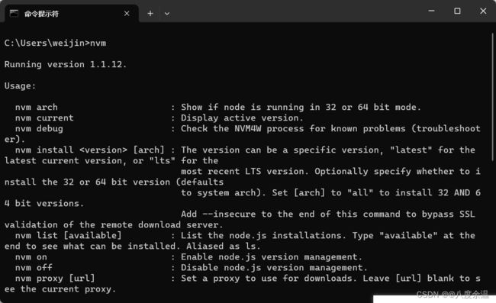The height and width of the screenshot is (303, 496).
Task: Select the 命令提示符 tab title
Action: point(41,14)
